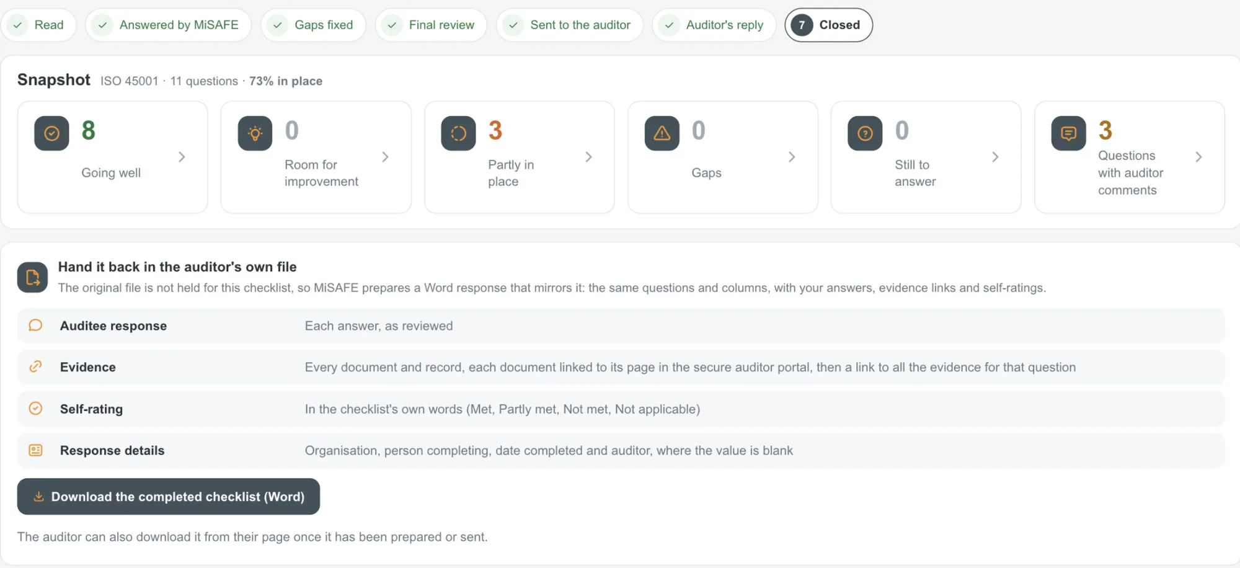Click the checkmark badge beside Read

click(17, 25)
